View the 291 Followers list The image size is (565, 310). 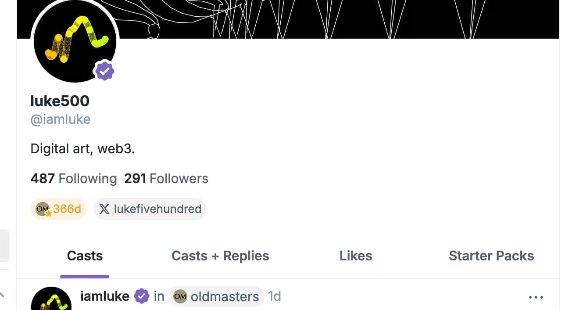click(x=166, y=179)
